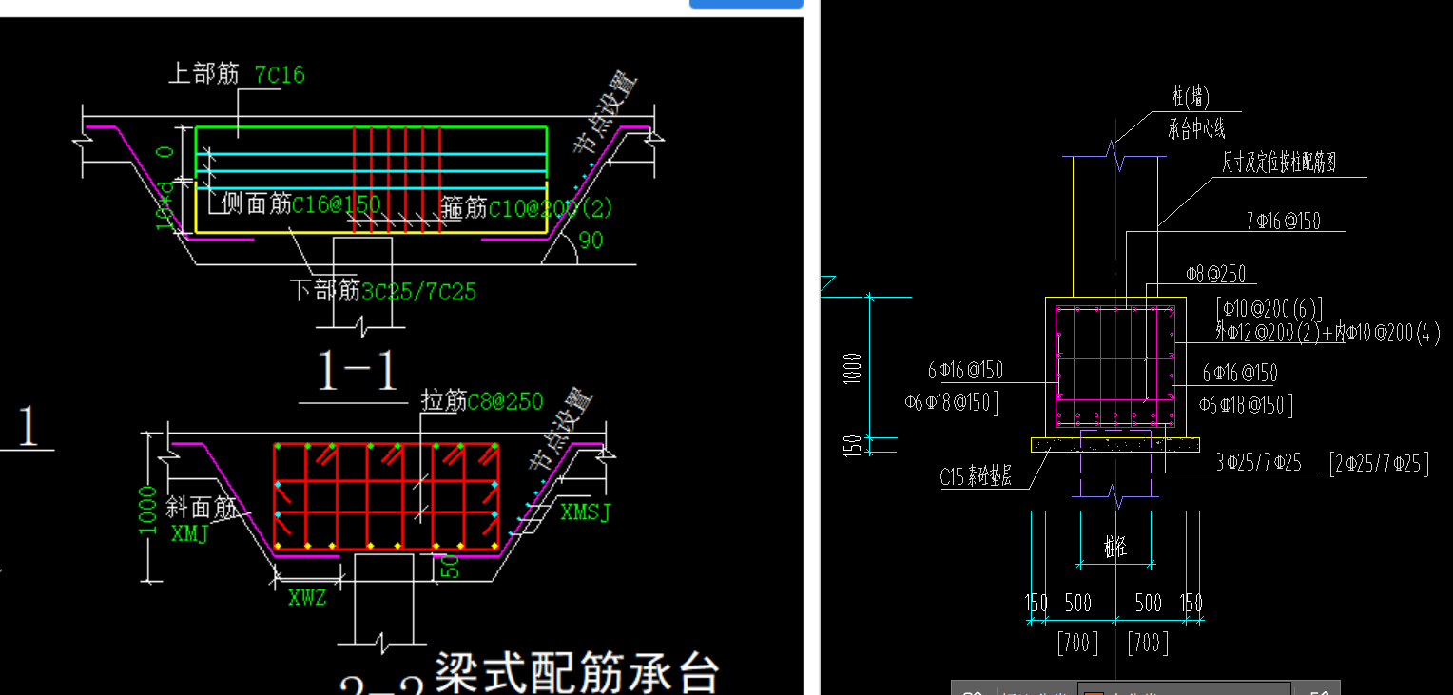
Task: Open 节点设置 beside the 1-1 section
Action: pyautogui.click(x=604, y=114)
